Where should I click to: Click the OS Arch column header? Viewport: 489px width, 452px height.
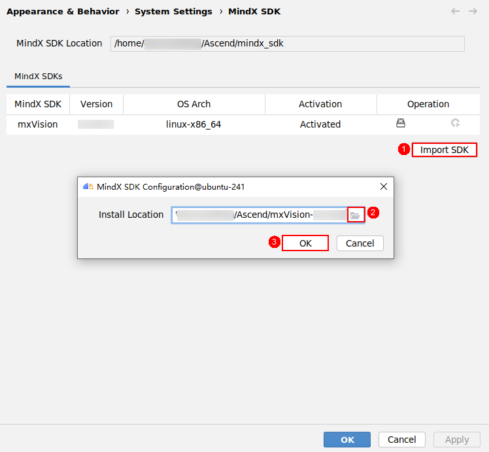[194, 104]
